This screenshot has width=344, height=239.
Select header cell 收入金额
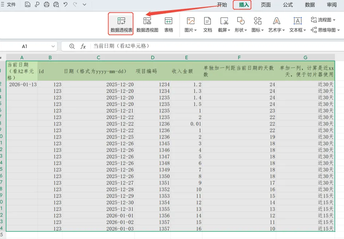click(186, 71)
